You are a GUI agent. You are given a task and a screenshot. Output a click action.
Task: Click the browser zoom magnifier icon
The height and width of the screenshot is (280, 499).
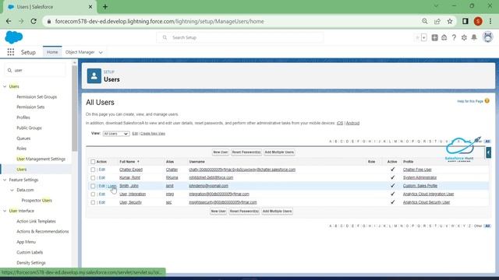click(x=425, y=21)
